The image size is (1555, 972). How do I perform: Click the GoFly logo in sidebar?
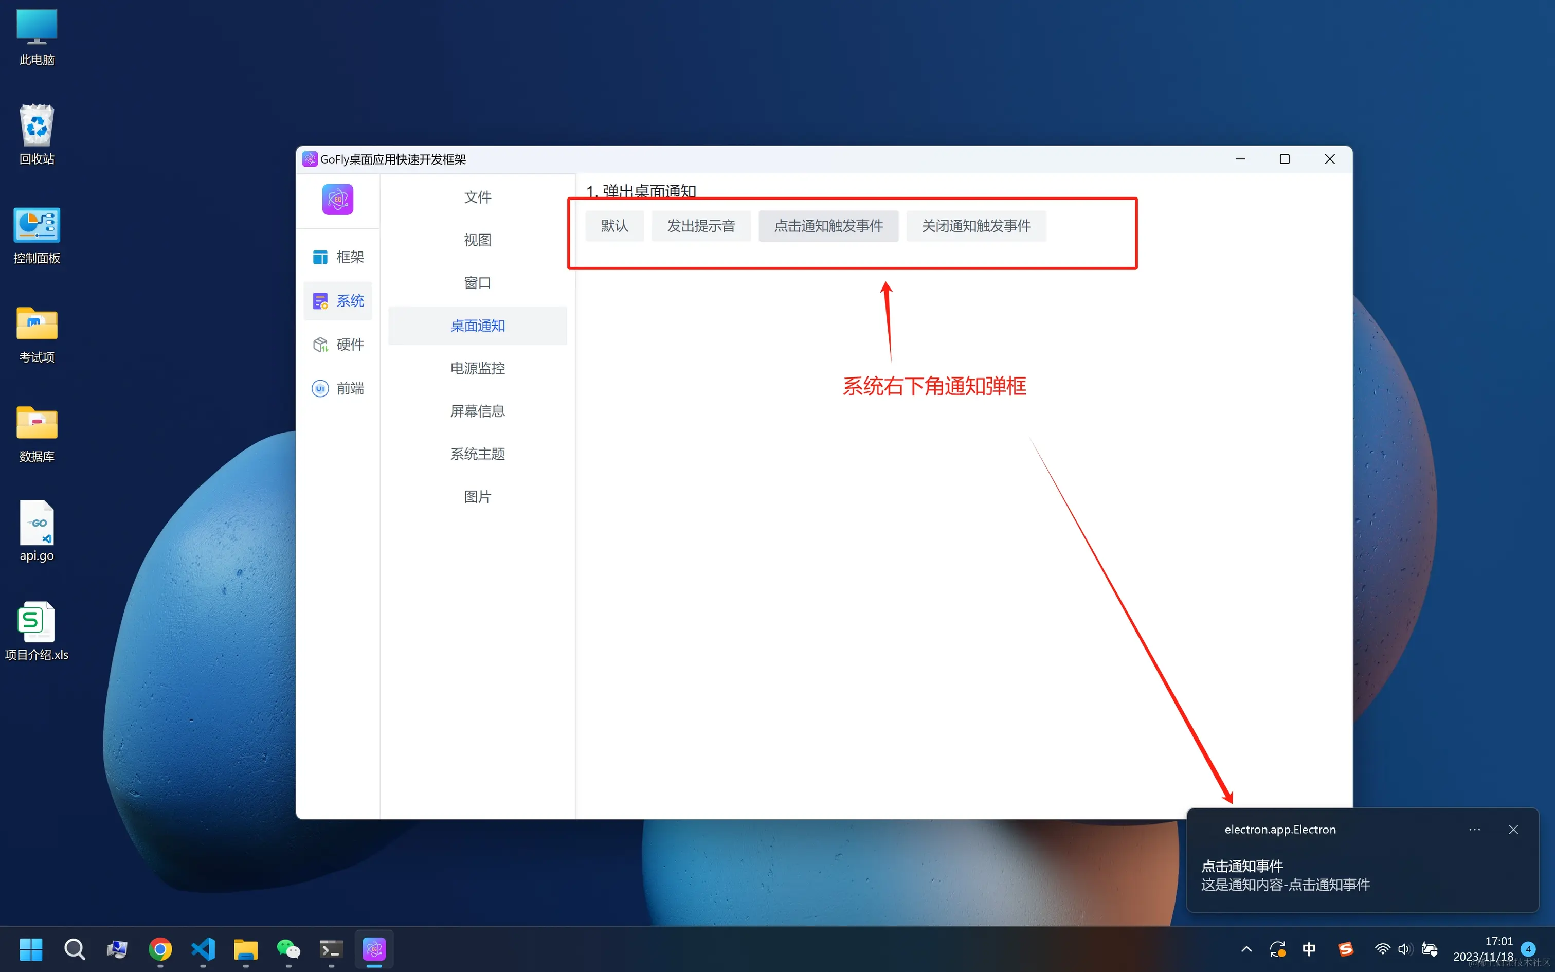[337, 200]
